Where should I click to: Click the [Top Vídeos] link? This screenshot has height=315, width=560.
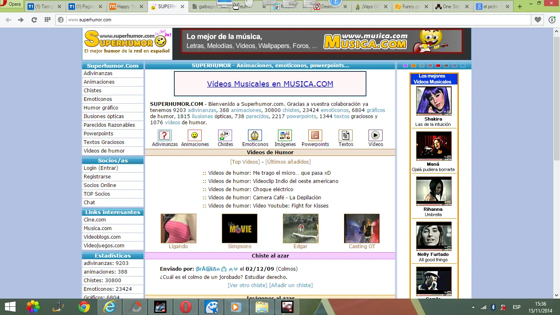point(245,162)
